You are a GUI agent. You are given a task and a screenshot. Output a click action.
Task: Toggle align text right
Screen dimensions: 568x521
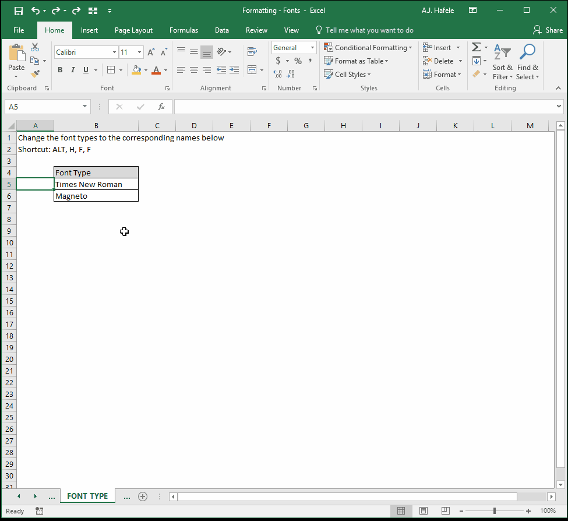[x=207, y=69]
